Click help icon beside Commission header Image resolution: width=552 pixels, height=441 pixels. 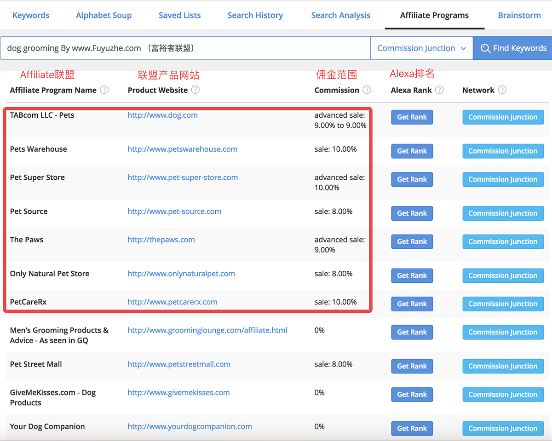pyautogui.click(x=367, y=90)
